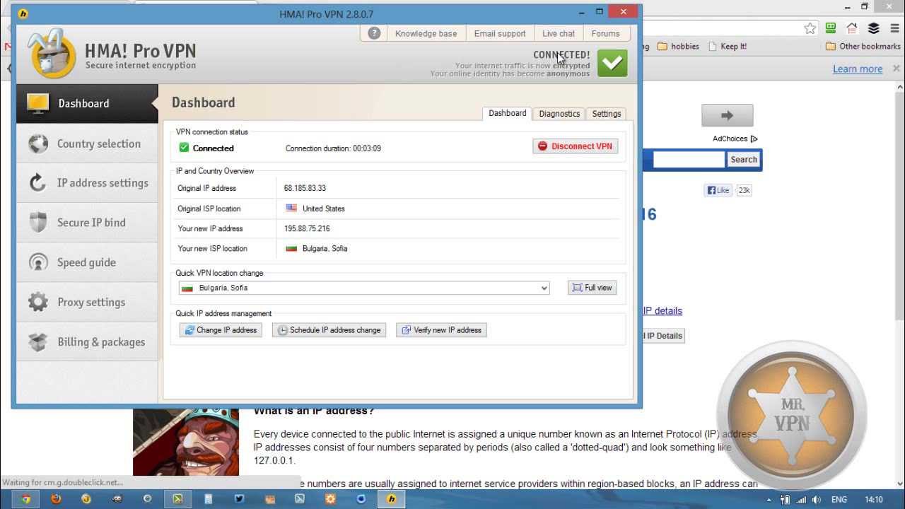
Task: Open the Forums button
Action: click(605, 33)
